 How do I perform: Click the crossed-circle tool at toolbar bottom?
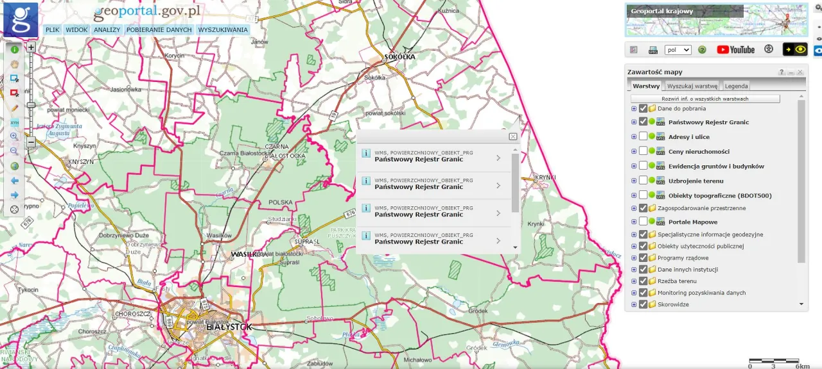pos(14,209)
